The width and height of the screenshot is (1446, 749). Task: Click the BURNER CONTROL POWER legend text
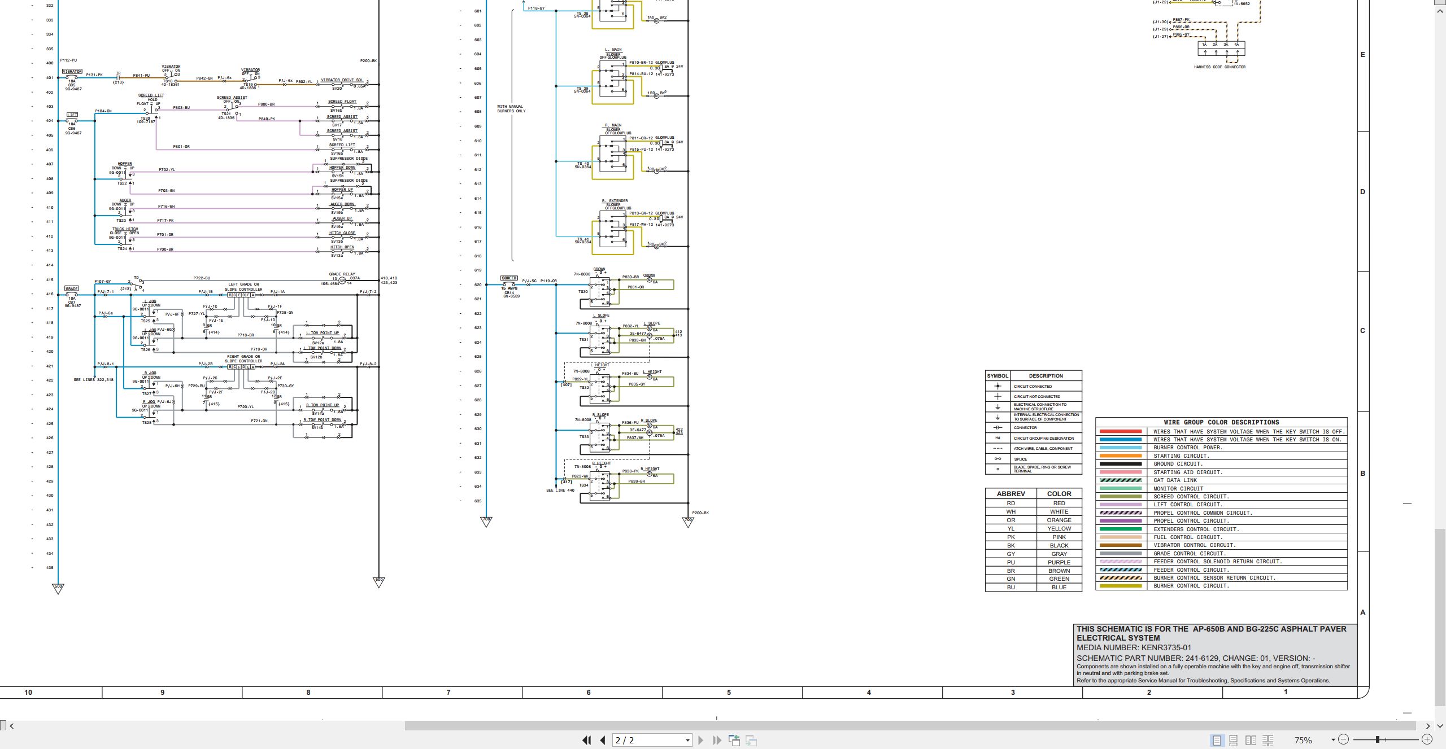(1188, 448)
